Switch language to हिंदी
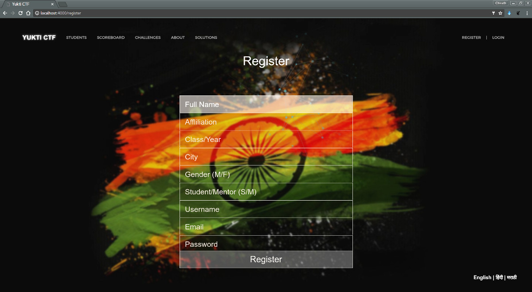This screenshot has height=292, width=532. (x=499, y=277)
